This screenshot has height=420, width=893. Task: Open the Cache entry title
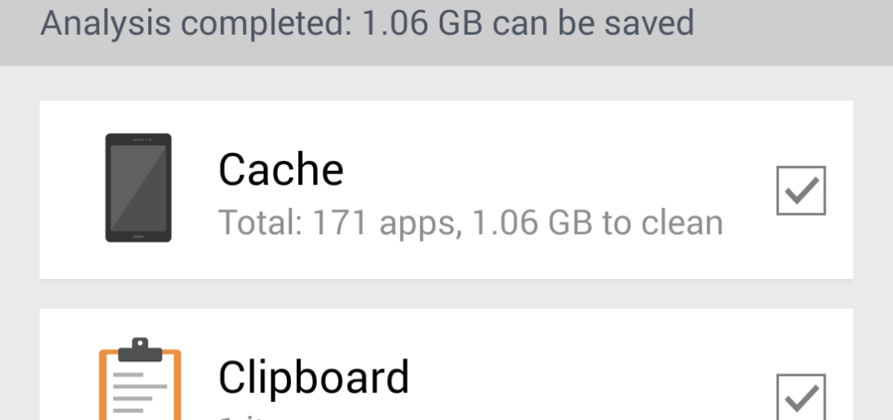[x=281, y=169]
